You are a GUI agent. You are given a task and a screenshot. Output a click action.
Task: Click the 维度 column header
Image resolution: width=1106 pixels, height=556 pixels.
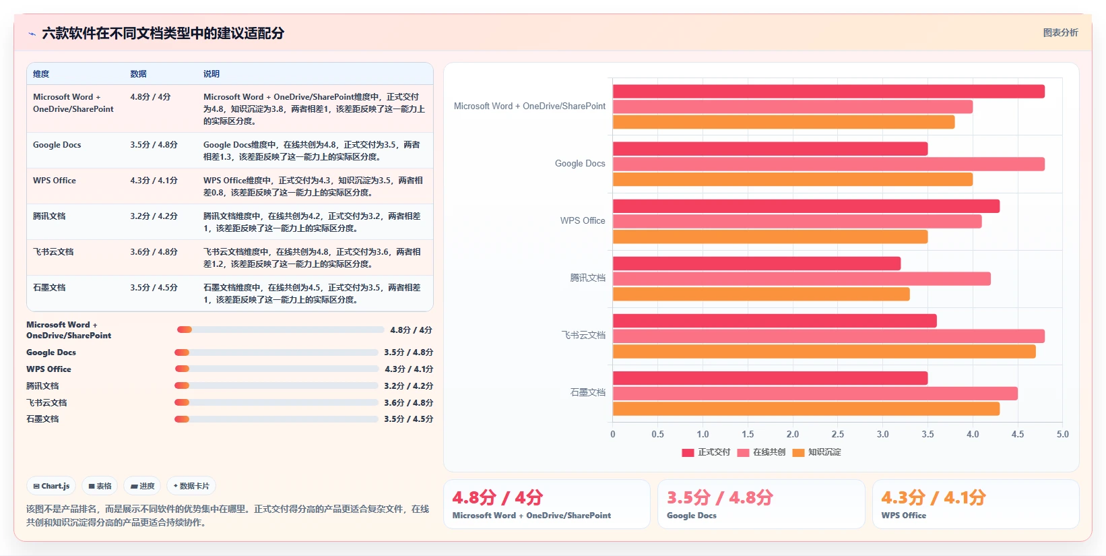[41, 74]
